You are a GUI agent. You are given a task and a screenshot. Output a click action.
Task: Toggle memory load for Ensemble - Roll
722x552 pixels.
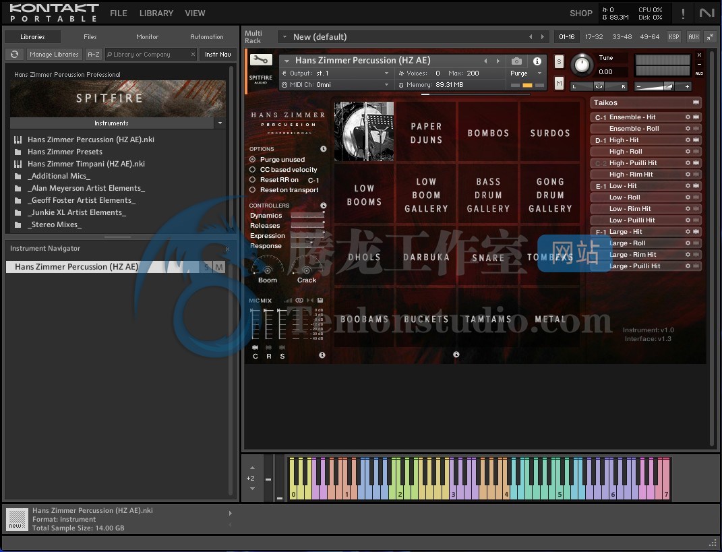pos(696,129)
